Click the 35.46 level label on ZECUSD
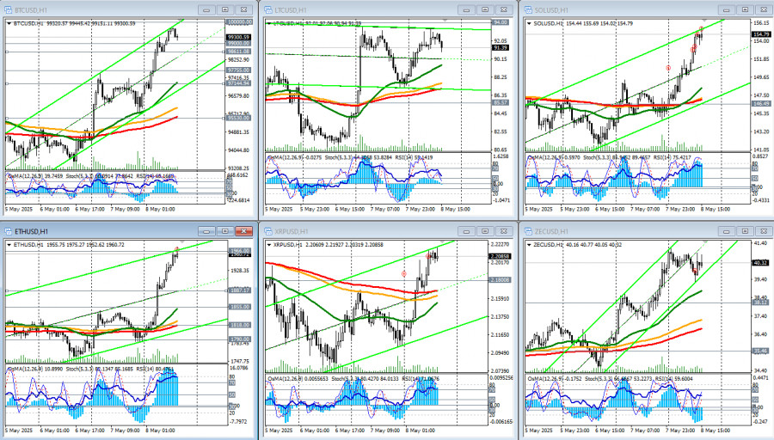This screenshot has width=774, height=440. [759, 351]
